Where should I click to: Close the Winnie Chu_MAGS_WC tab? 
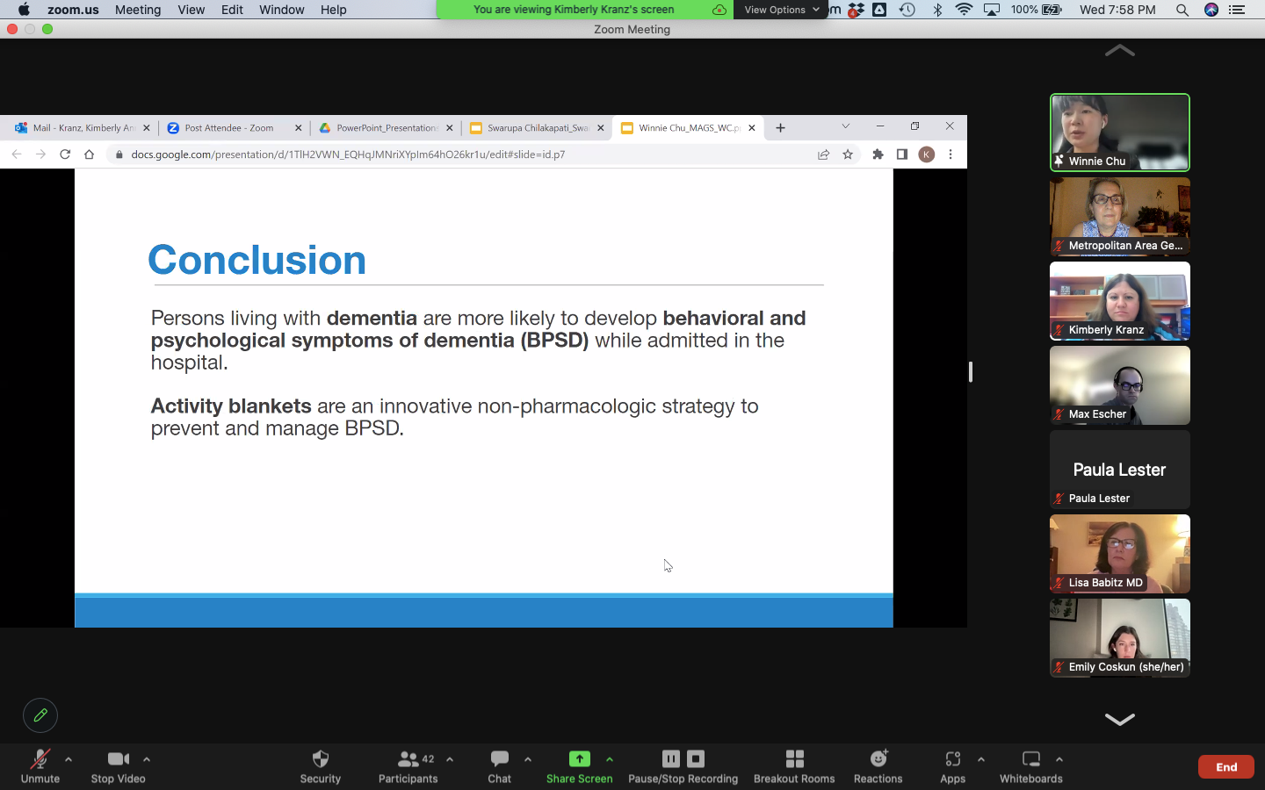752,128
